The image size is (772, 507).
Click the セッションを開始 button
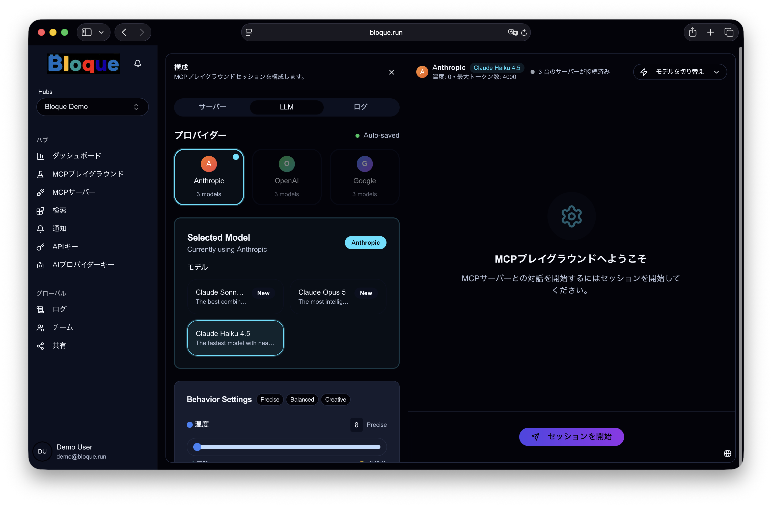[571, 437]
